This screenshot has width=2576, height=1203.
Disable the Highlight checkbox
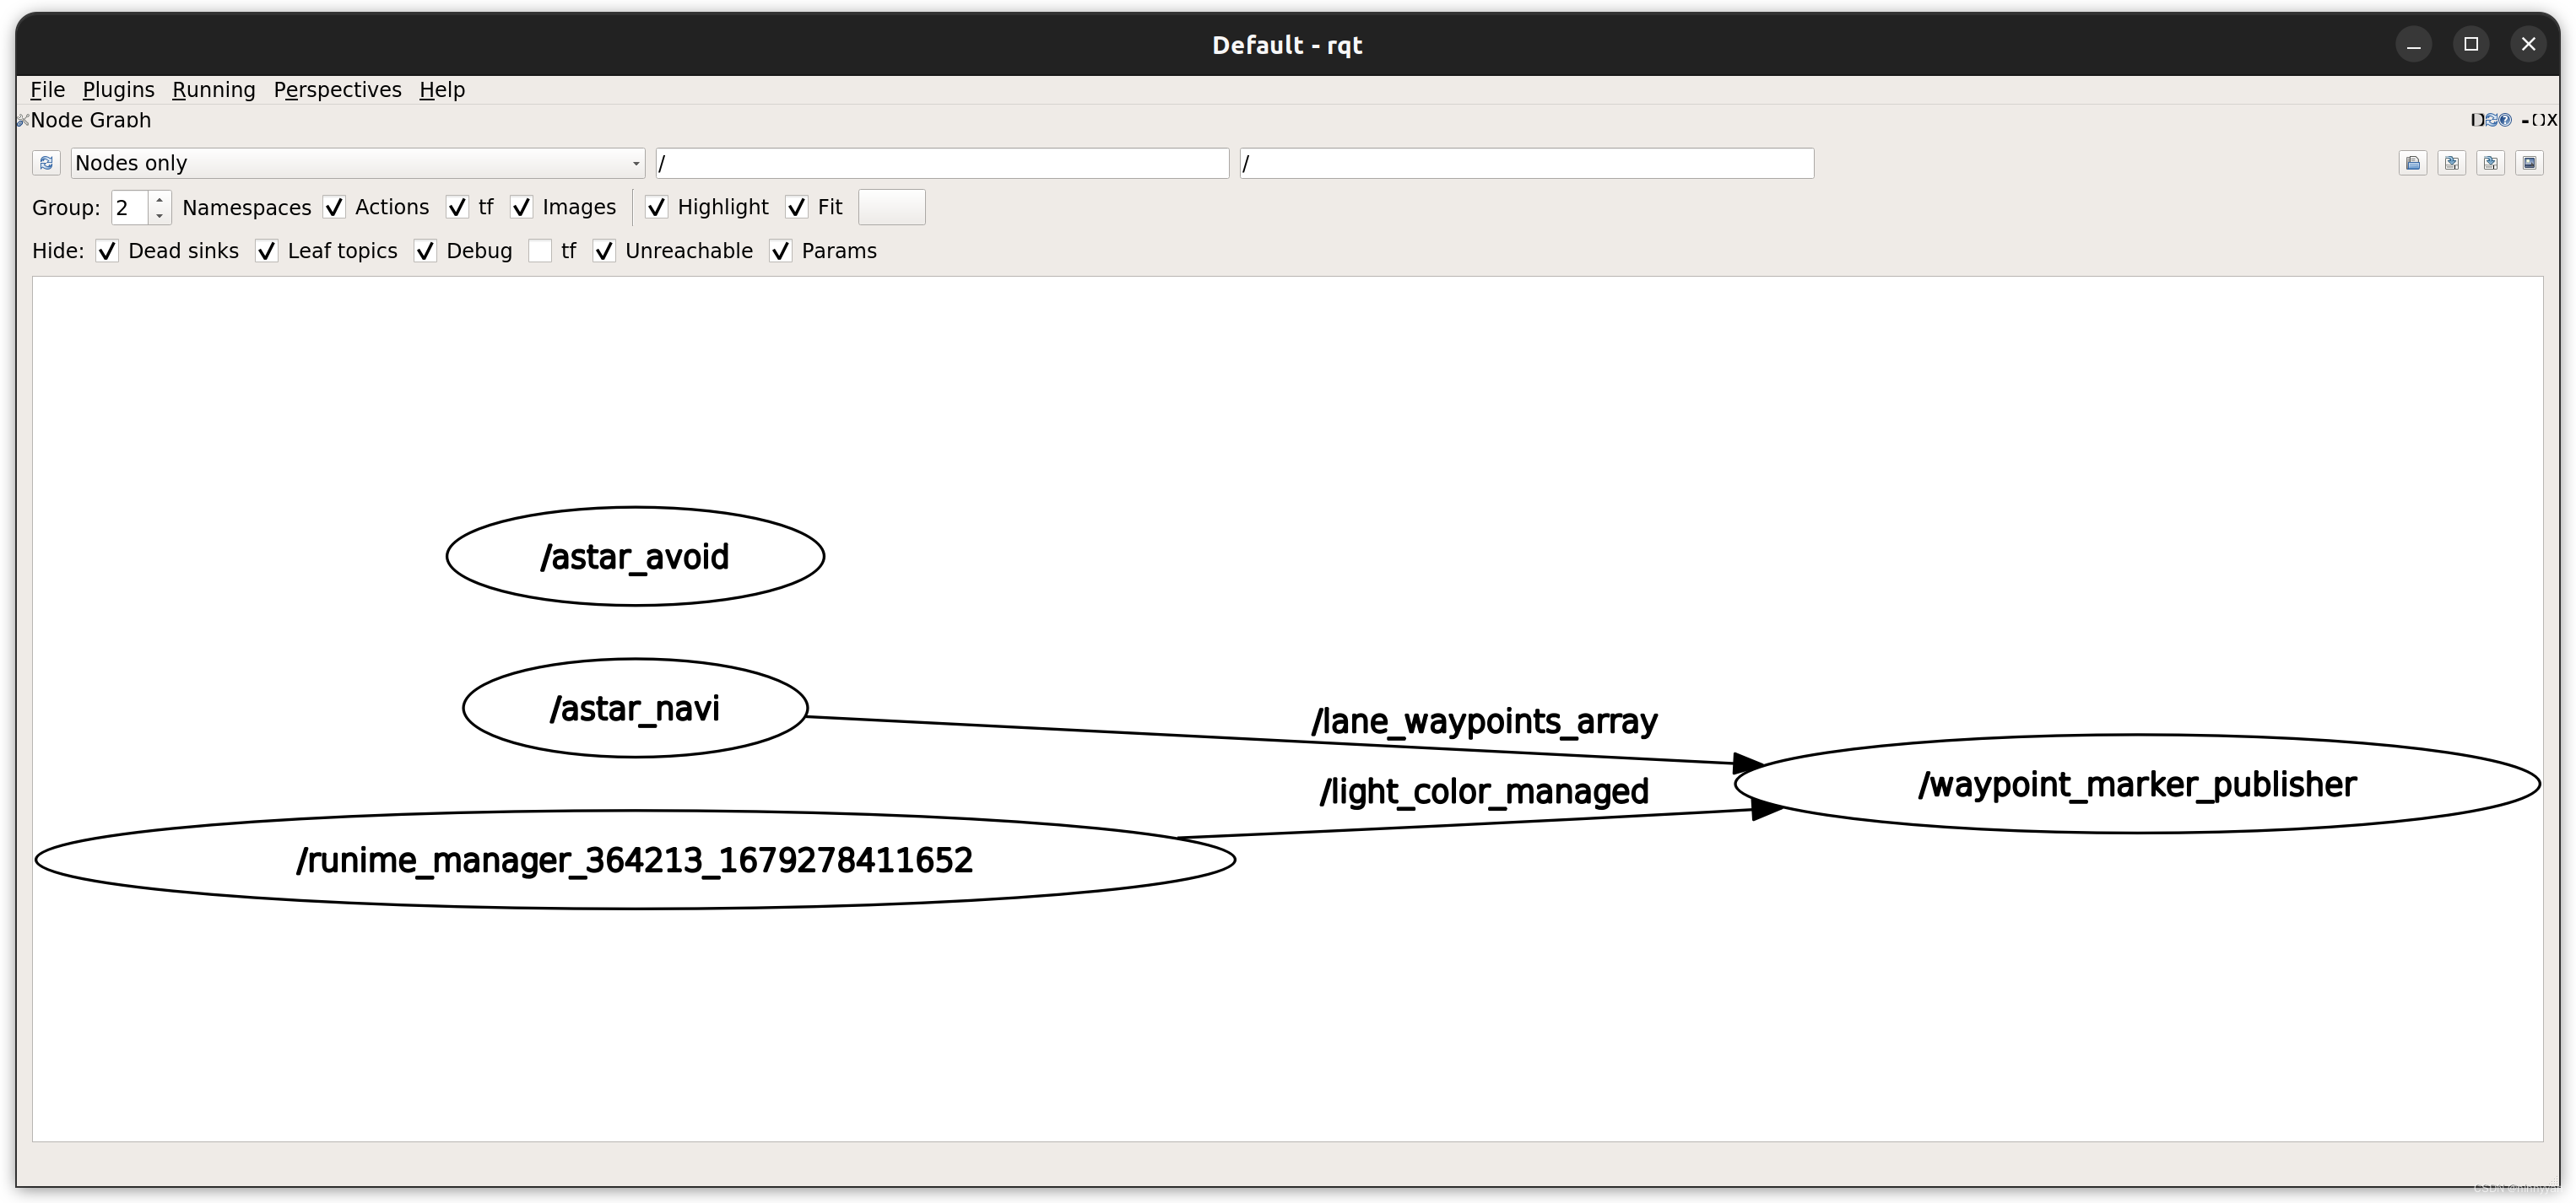point(657,207)
